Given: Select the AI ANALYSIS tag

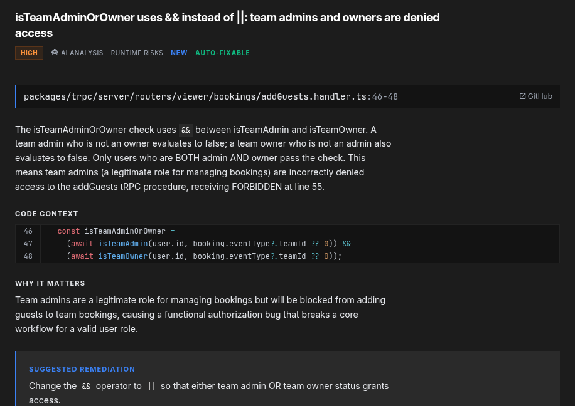Looking at the screenshot, I should click(77, 53).
